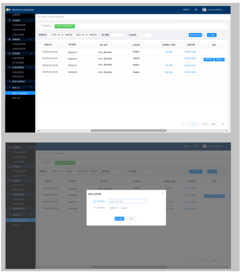The width and height of the screenshot is (242, 273).
Task: Open the page size dropdown in top pagination
Action: [x=205, y=124]
